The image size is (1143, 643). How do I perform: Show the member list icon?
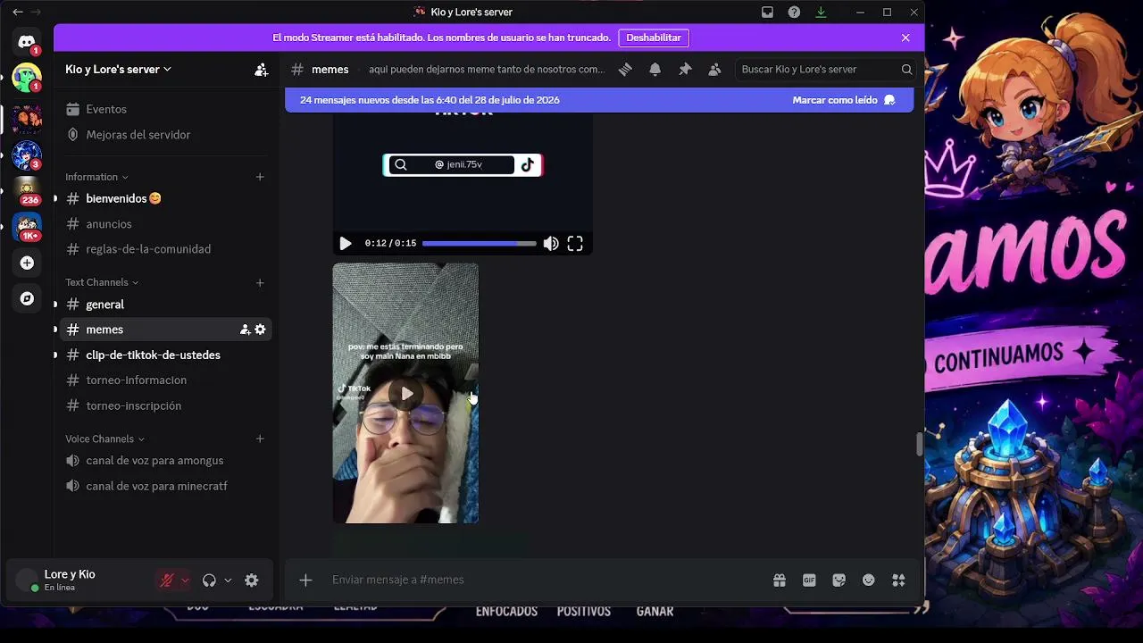(x=714, y=70)
